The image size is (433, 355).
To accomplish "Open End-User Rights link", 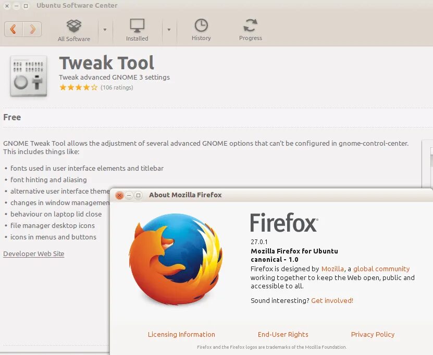I will point(283,335).
